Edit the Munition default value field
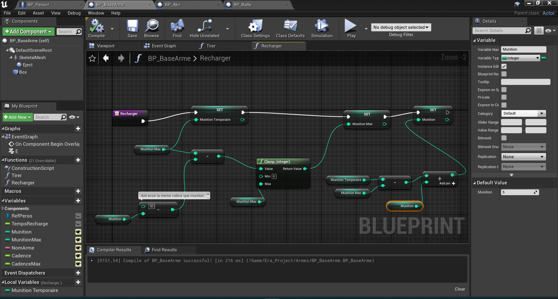 tap(520, 192)
